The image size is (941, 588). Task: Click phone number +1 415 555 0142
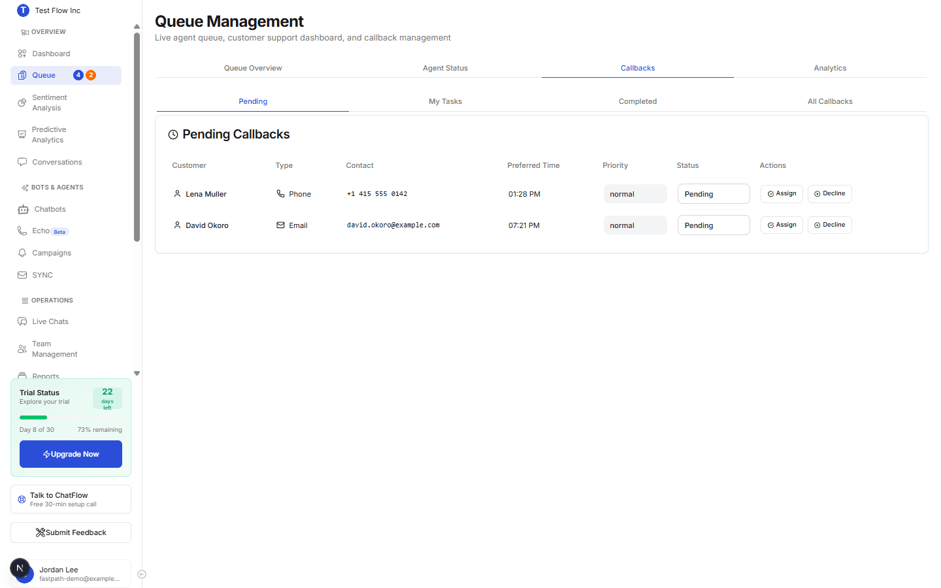click(377, 194)
